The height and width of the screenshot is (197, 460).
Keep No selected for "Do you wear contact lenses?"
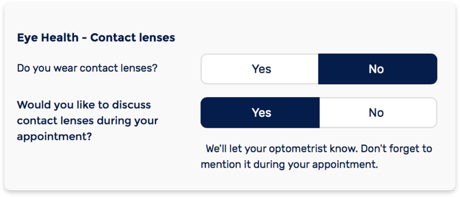point(377,69)
